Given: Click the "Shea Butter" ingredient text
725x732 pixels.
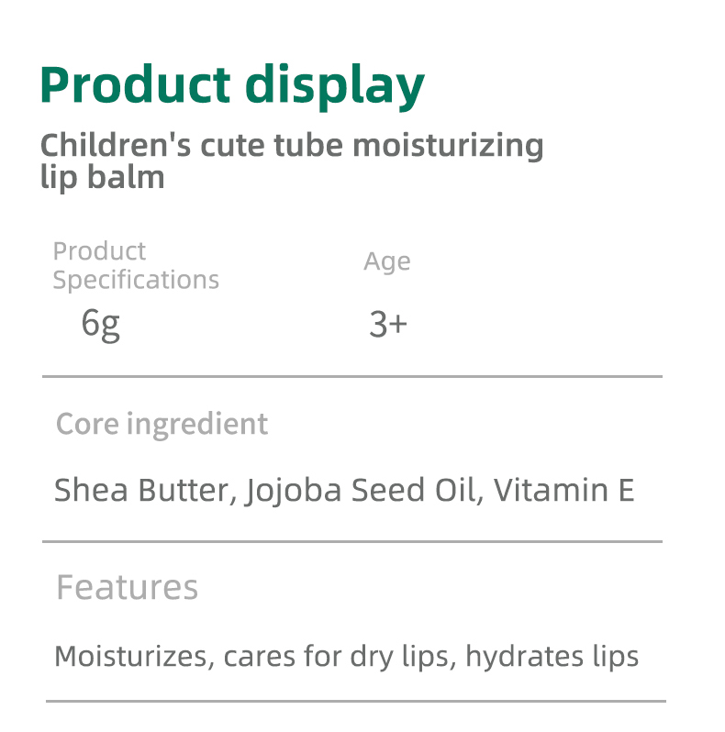Looking at the screenshot, I should coord(145,490).
